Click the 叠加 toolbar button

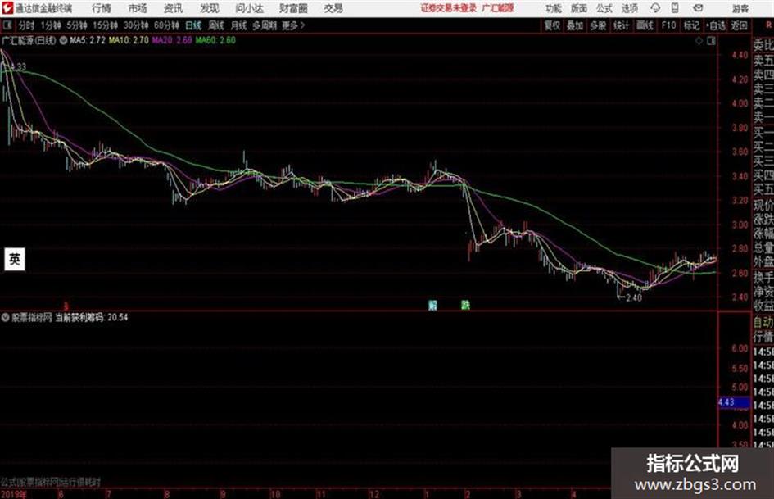[x=575, y=25]
